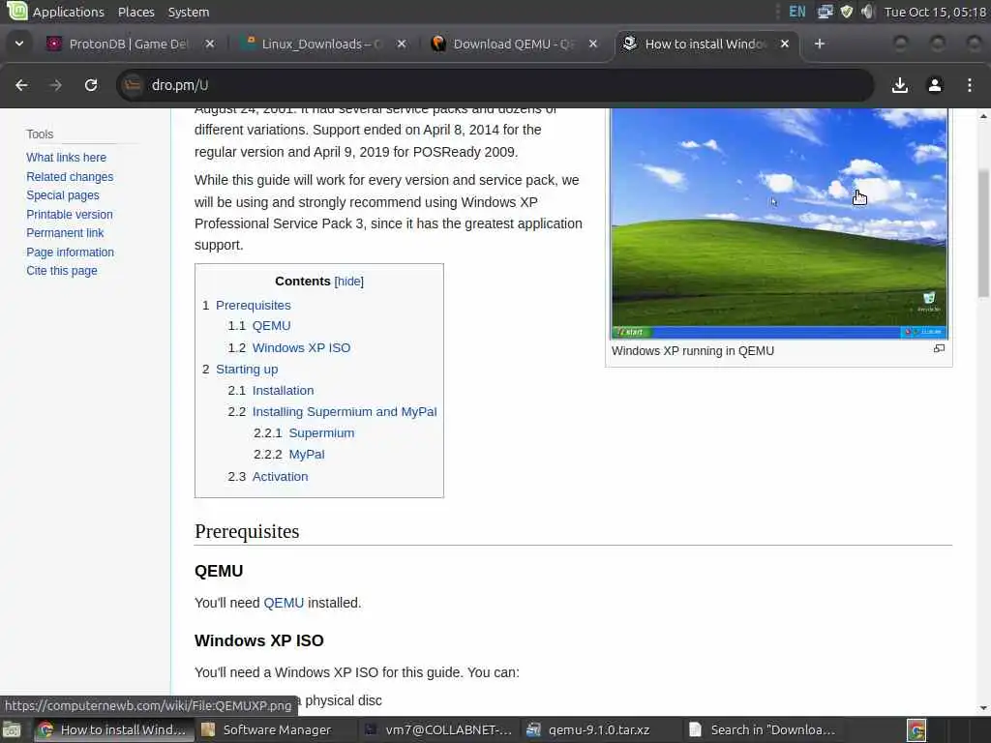
Task: Open the Windows XP QEMU screenshot thumbnail
Action: point(779,223)
